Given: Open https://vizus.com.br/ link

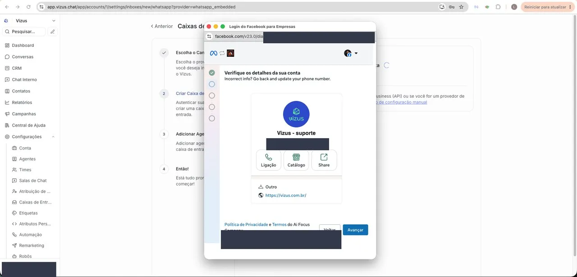Looking at the screenshot, I should coord(286,195).
